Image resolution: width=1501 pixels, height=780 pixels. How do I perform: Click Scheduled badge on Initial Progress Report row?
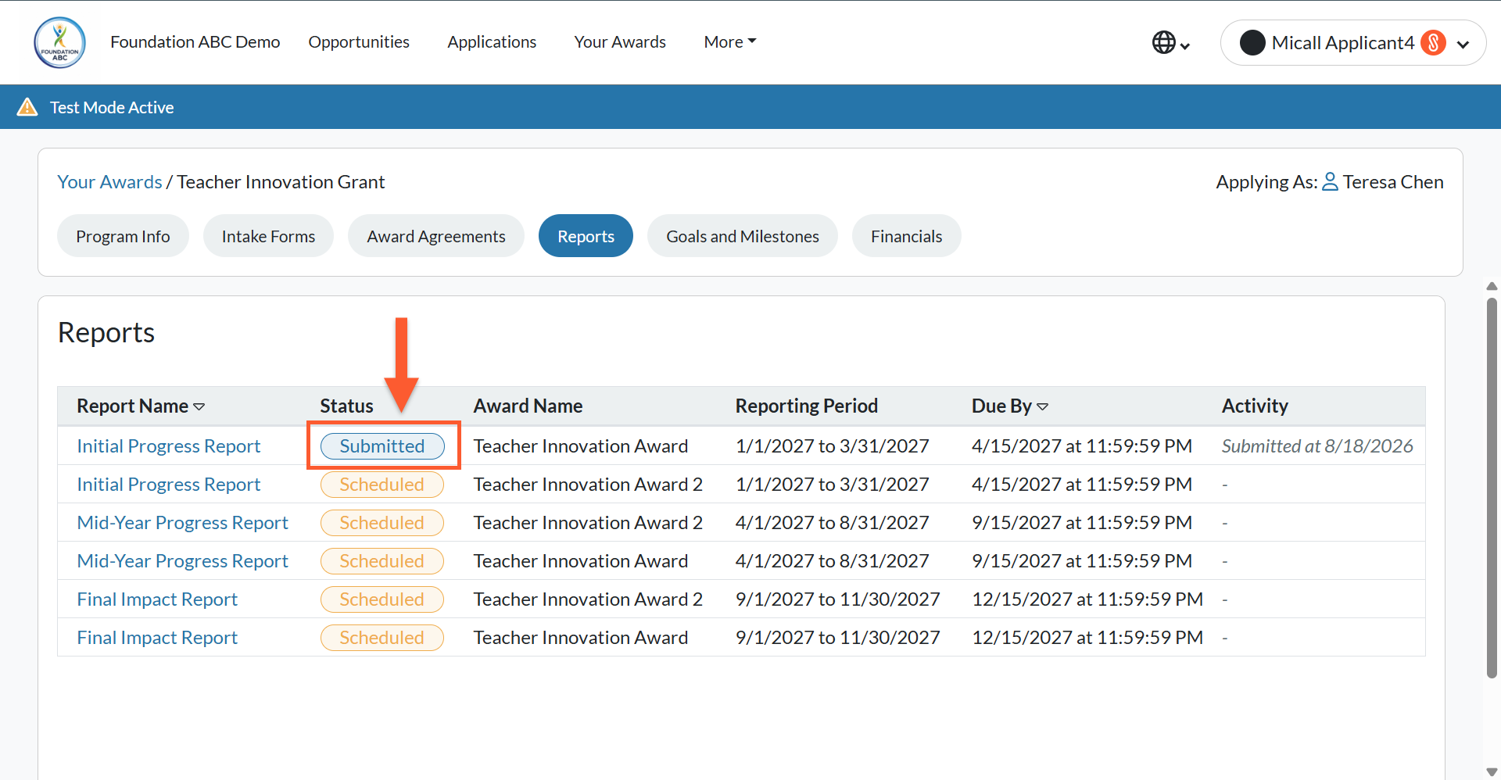pyautogui.click(x=382, y=485)
